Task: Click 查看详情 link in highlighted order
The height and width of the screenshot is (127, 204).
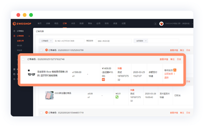Action: (x=164, y=59)
